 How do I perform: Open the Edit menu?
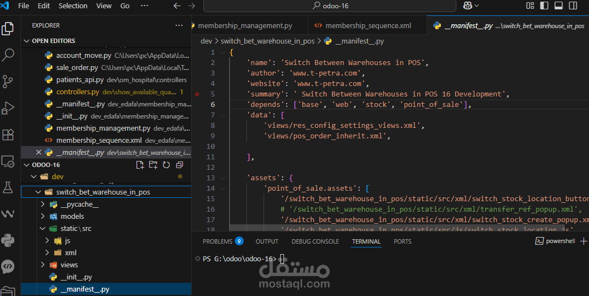pyautogui.click(x=44, y=6)
